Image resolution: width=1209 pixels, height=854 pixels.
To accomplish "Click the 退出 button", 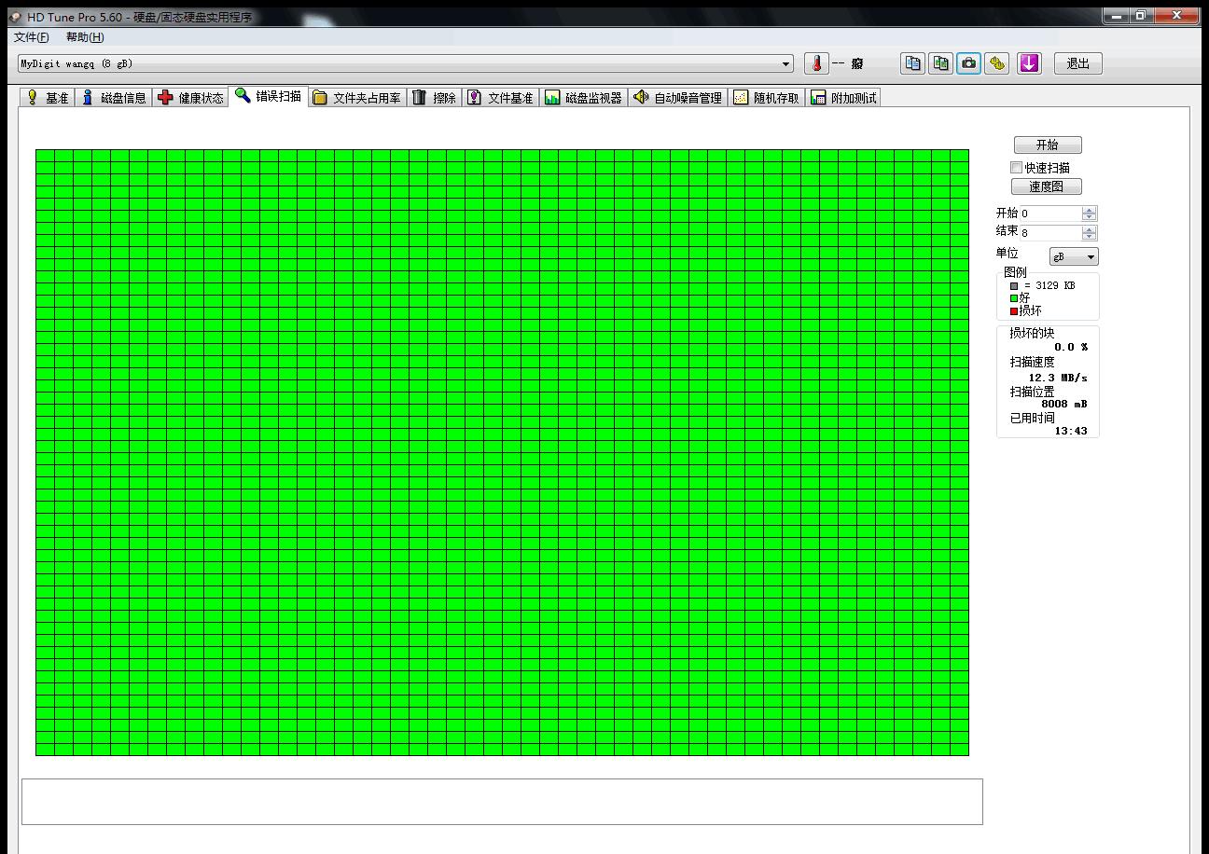I will point(1078,63).
